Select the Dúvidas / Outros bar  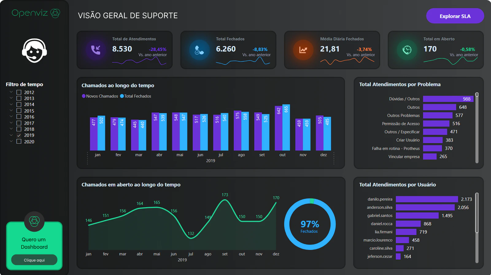coord(448,99)
